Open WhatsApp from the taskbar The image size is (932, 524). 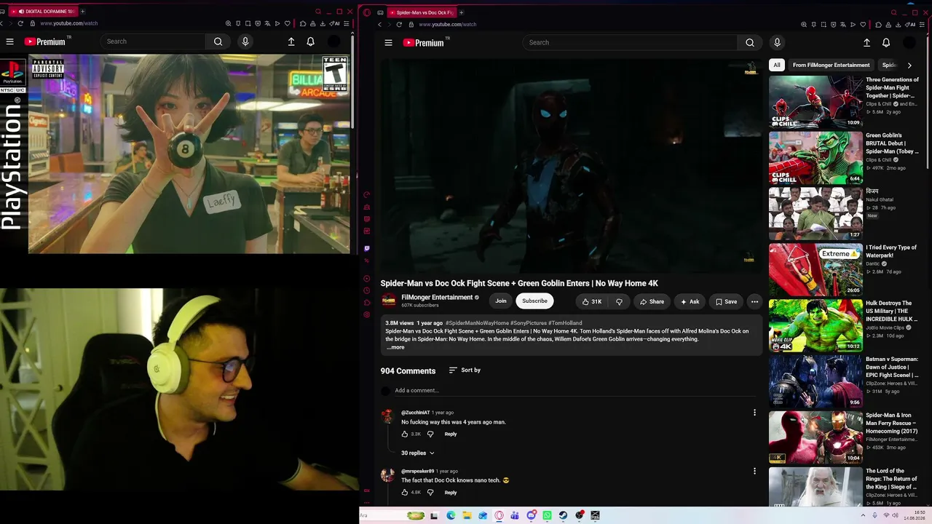pos(547,515)
